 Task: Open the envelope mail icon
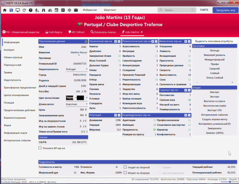[76, 10]
